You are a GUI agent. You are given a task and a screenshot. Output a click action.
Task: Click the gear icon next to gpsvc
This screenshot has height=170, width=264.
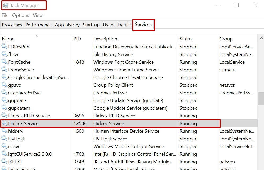click(5, 85)
